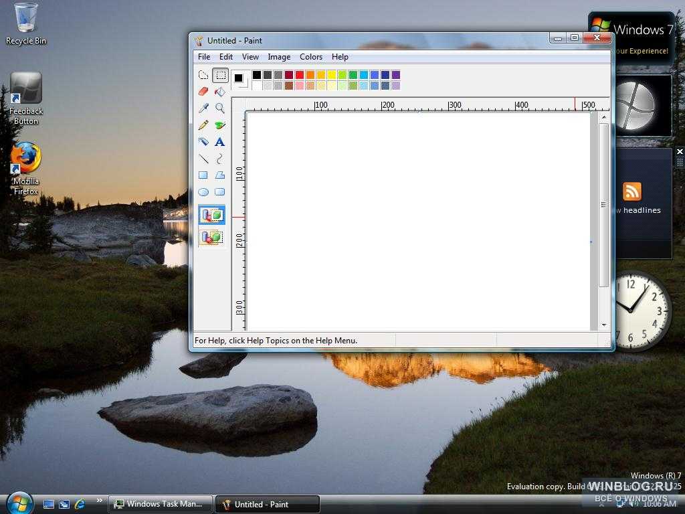Click the Untitled - Paint taskbar button

(268, 505)
